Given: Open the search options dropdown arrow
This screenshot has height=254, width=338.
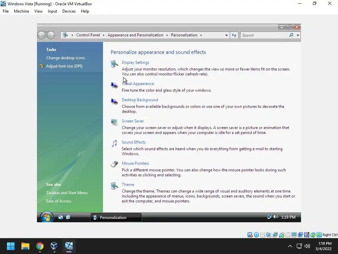Looking at the screenshot, I should coord(298,35).
